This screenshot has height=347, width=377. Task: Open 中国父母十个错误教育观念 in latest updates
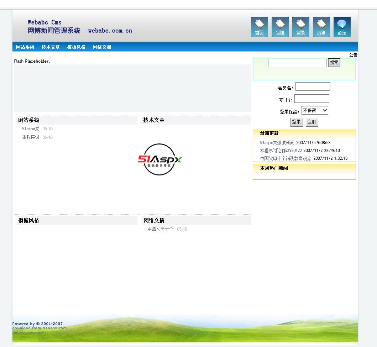point(286,158)
